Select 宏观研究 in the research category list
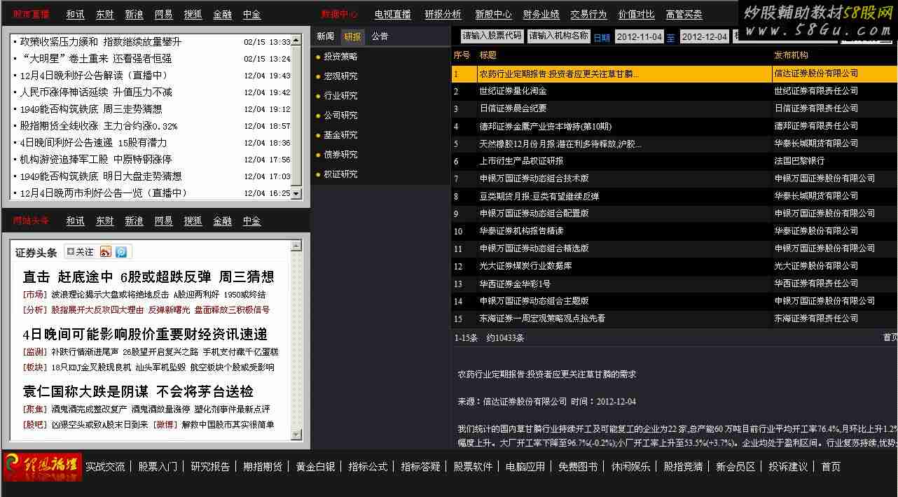The height and width of the screenshot is (497, 898). (x=340, y=76)
